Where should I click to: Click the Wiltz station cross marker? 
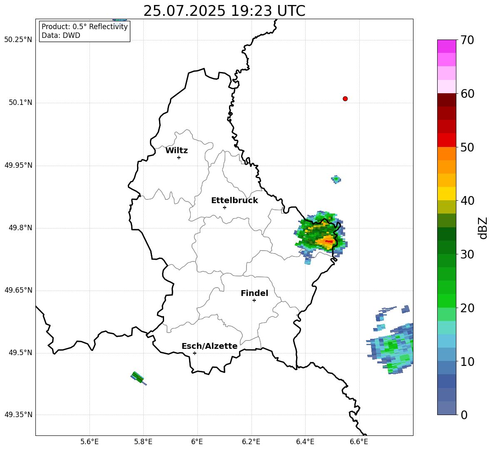point(179,157)
